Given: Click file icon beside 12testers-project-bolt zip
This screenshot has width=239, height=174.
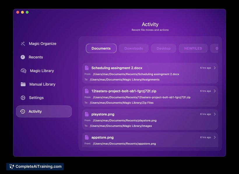Looking at the screenshot, I should point(87,91).
